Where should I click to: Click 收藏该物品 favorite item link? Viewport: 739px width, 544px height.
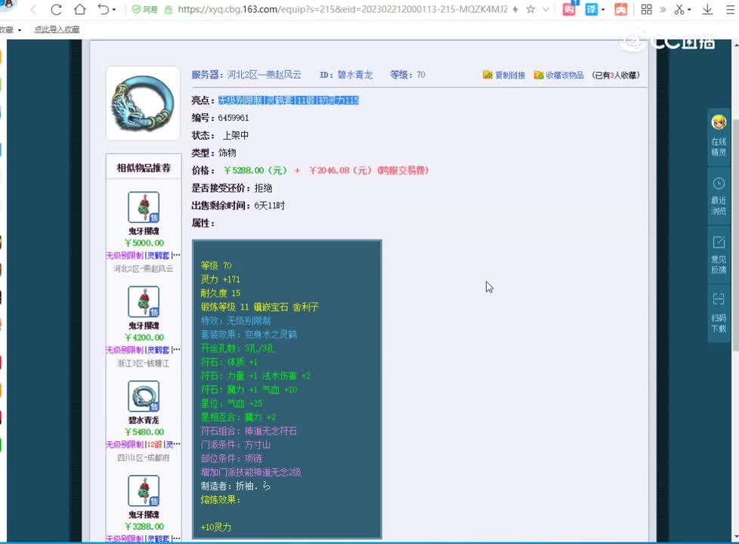pos(564,75)
